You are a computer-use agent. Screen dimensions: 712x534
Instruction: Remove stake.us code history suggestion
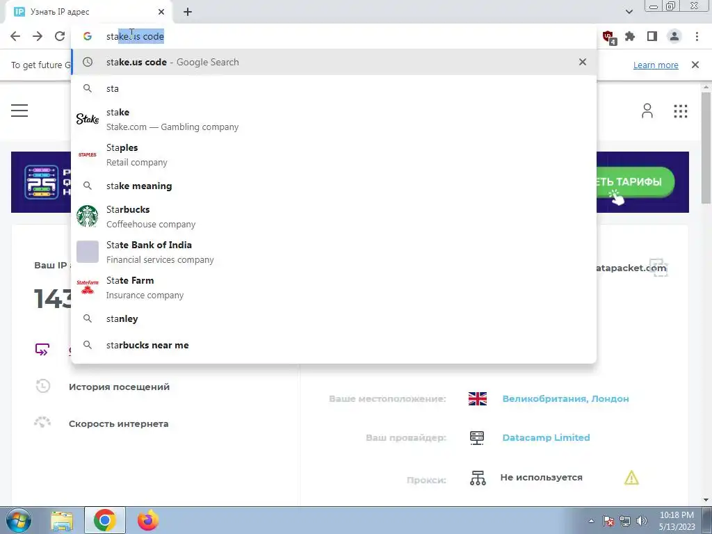(583, 62)
